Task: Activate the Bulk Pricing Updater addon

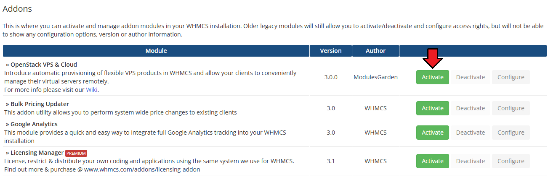Action: coord(432,108)
